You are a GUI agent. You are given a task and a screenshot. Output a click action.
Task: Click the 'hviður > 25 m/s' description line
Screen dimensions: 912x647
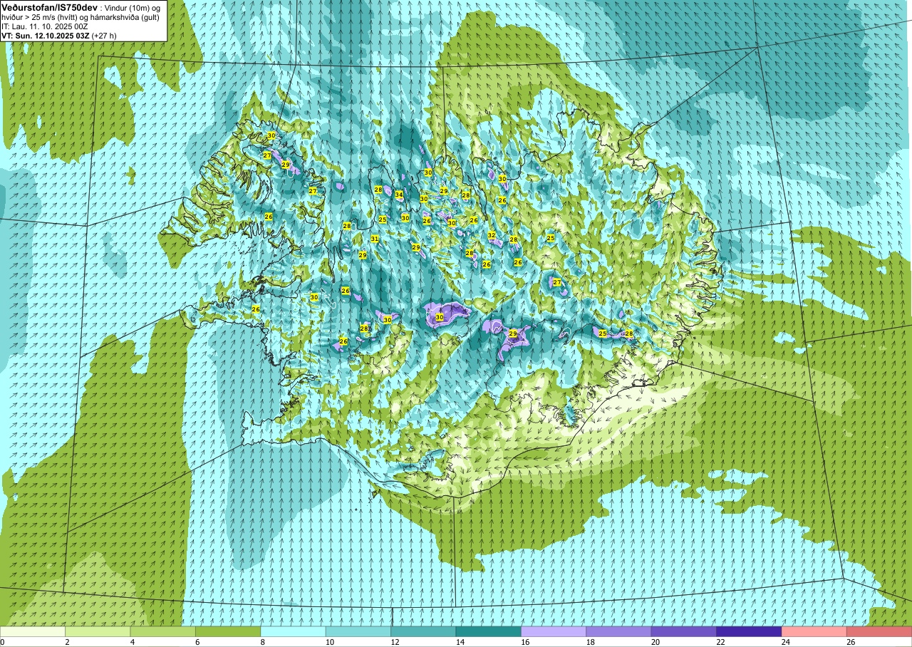81,17
